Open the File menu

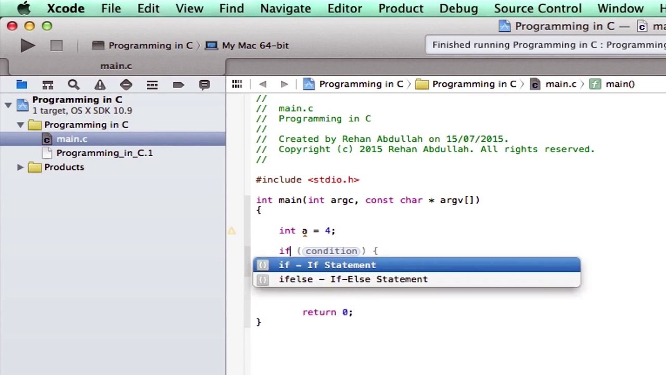(x=111, y=8)
